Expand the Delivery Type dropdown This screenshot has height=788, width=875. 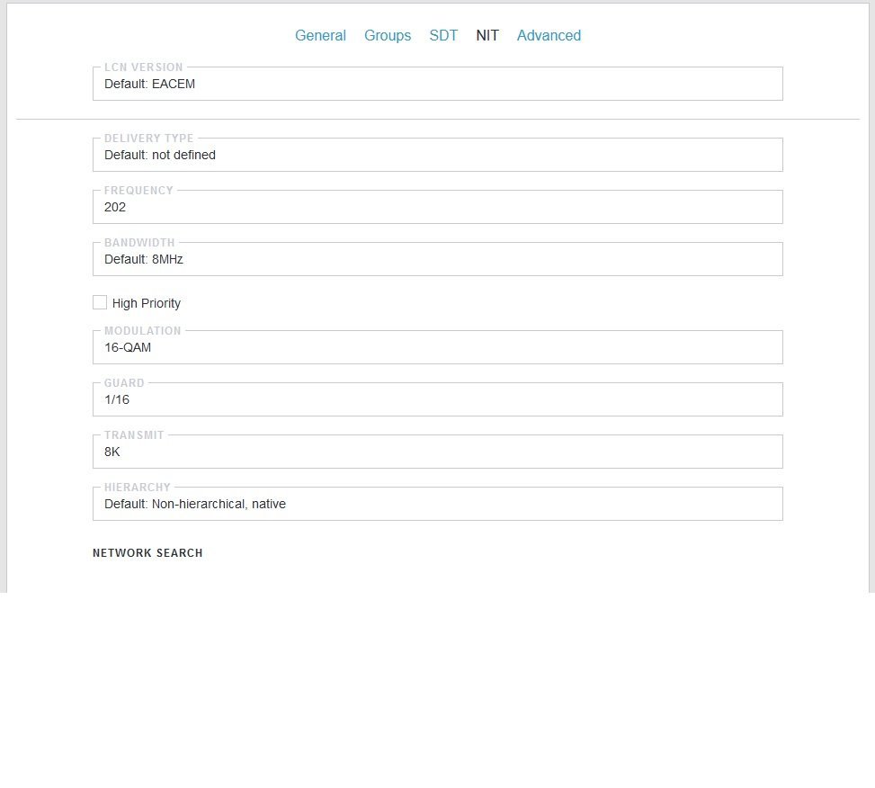[437, 155]
